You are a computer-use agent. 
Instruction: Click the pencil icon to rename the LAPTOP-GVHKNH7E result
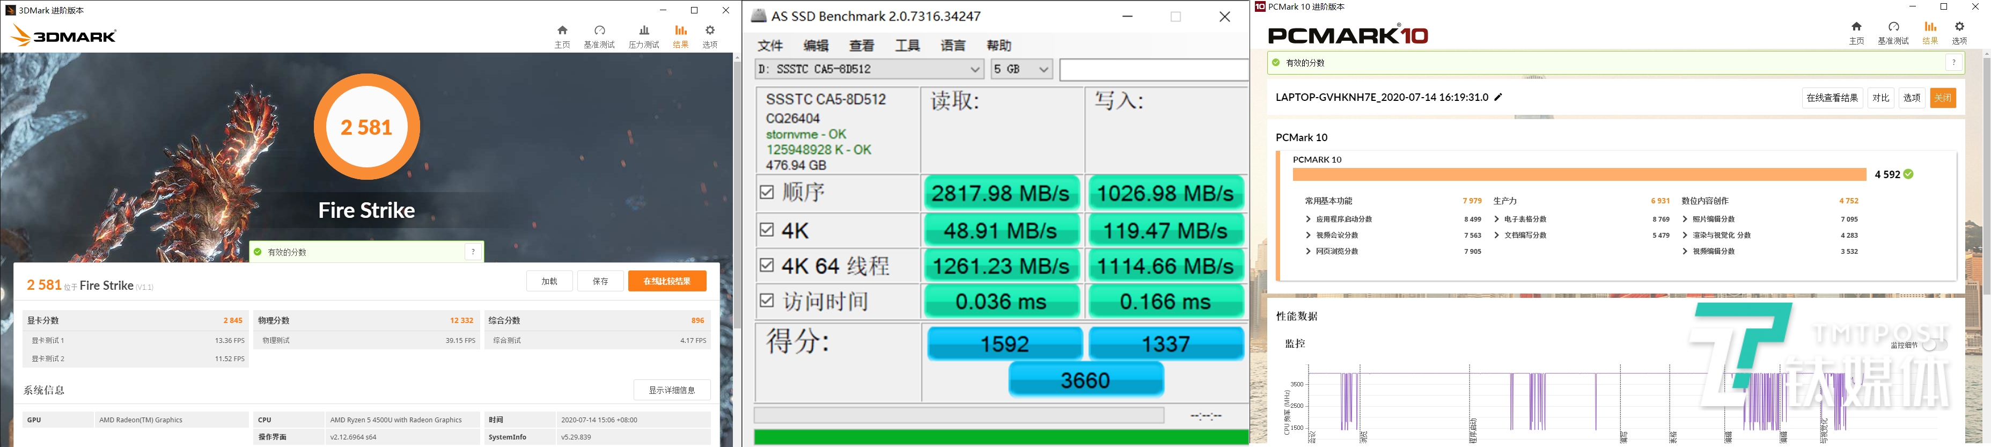pos(1498,98)
